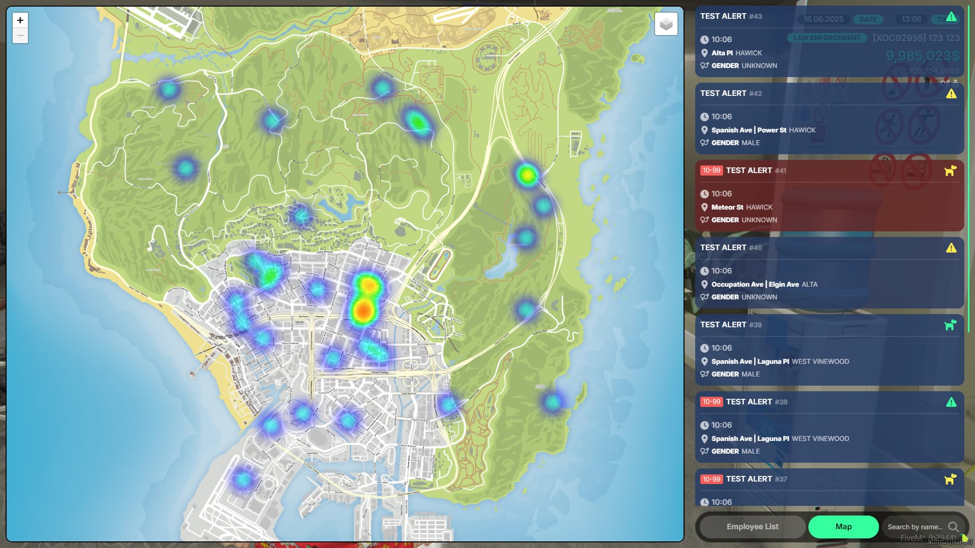Click Occupation Ave | Elgin Ave ALTA location
Screen dimensions: 975x548
click(x=764, y=284)
